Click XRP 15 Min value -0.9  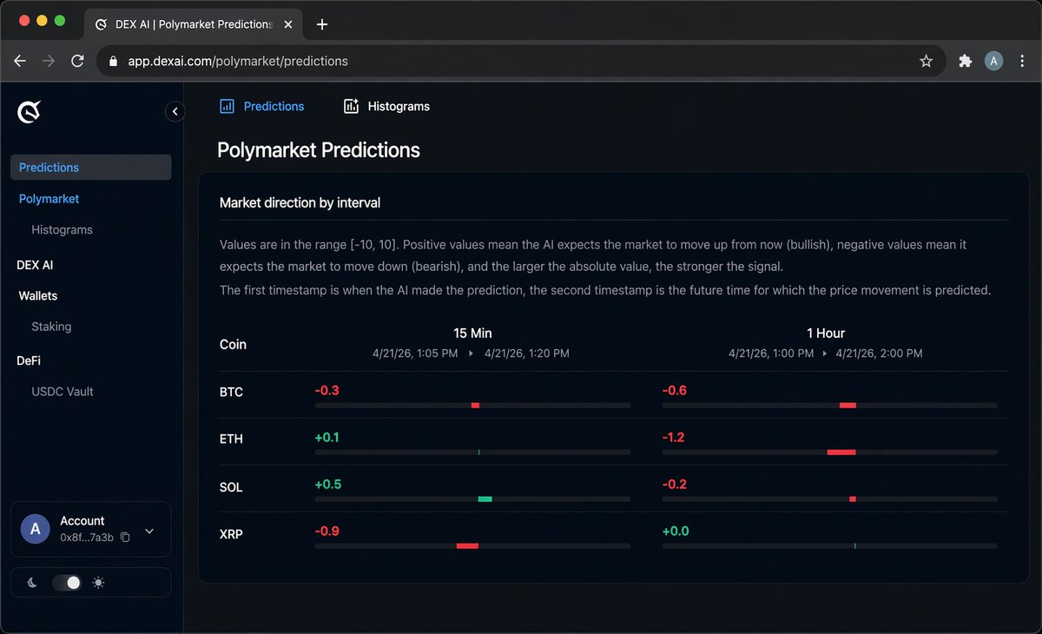(327, 532)
